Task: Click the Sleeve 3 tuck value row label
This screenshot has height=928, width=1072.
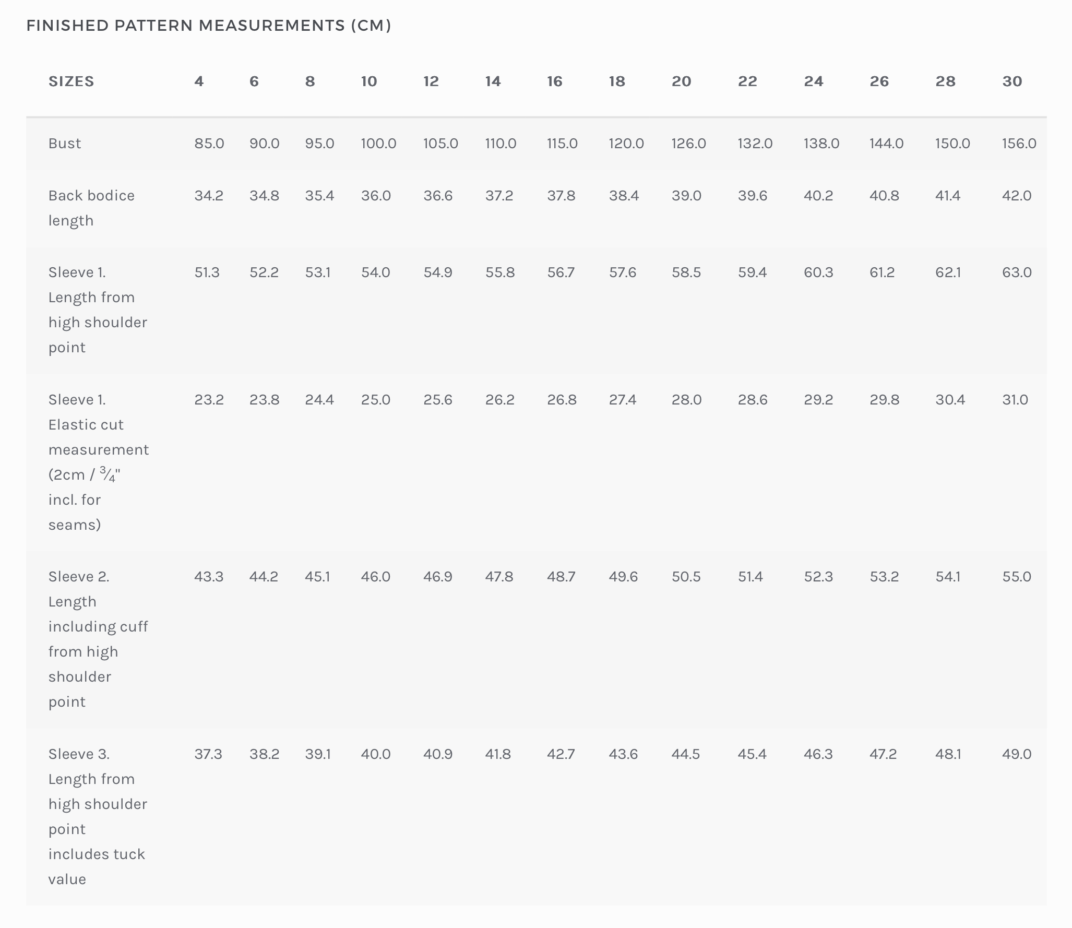Action: 98,816
